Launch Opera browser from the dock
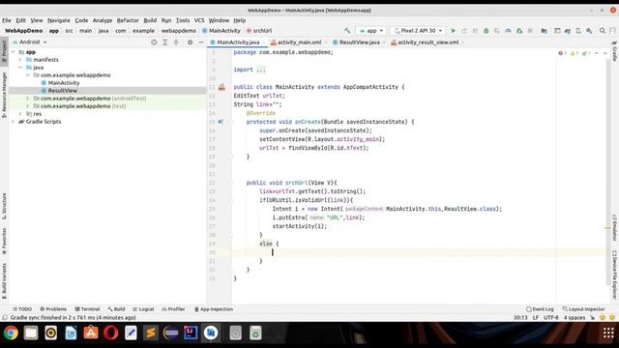The image size is (619, 348). 111,333
